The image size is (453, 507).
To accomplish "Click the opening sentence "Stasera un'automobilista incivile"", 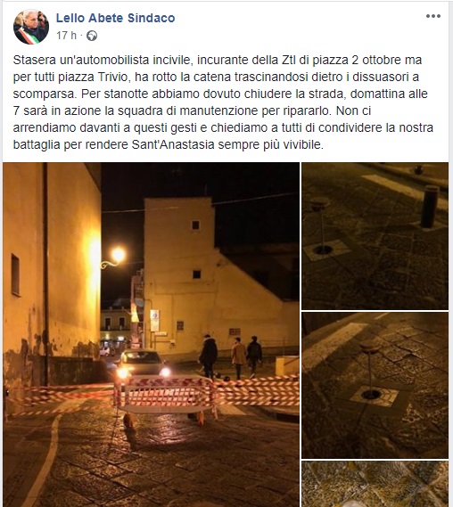I will (103, 60).
